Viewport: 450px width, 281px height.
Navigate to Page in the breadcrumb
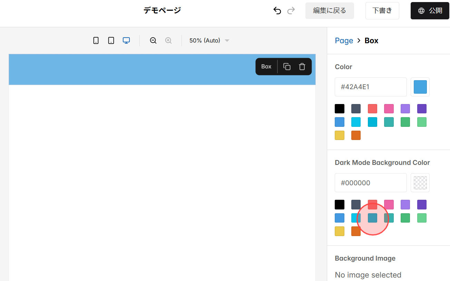click(344, 40)
